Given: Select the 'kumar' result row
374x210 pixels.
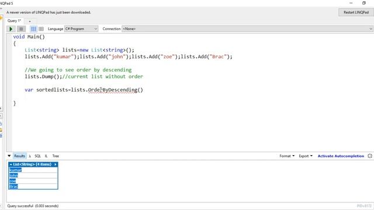Looking at the screenshot, I should click(x=33, y=170).
